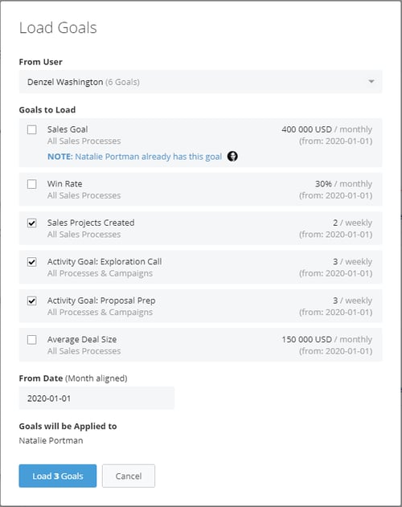Tick the Average Deal Size checkbox

point(31,340)
